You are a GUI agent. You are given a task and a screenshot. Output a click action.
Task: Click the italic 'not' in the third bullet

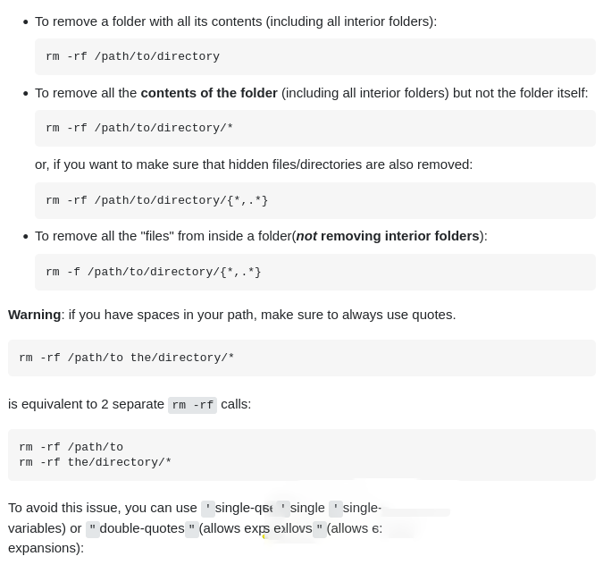306,235
